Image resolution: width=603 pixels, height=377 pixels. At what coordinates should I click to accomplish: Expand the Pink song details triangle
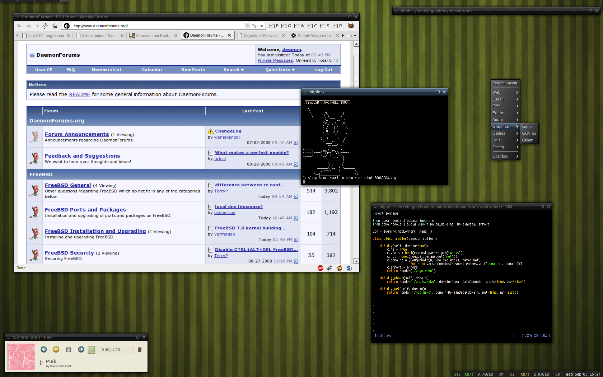pos(41,363)
